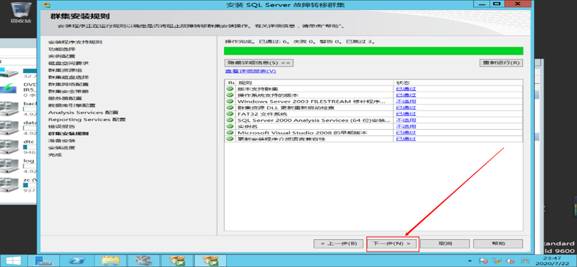The image size is (577, 267).
Task: Select 磁盘空间要求 step in the left list
Action: pos(69,63)
